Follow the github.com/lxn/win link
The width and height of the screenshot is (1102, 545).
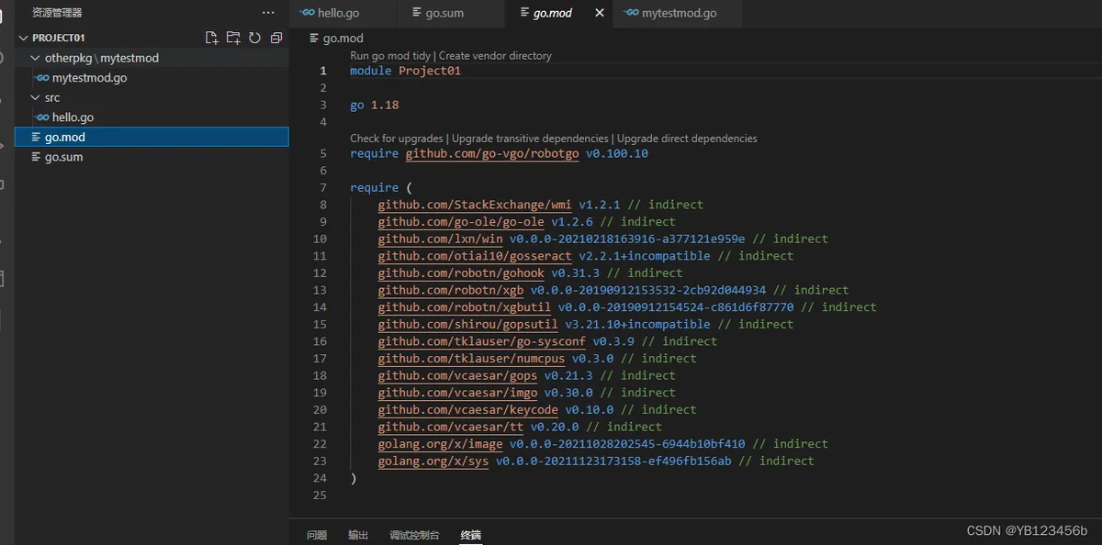click(441, 239)
